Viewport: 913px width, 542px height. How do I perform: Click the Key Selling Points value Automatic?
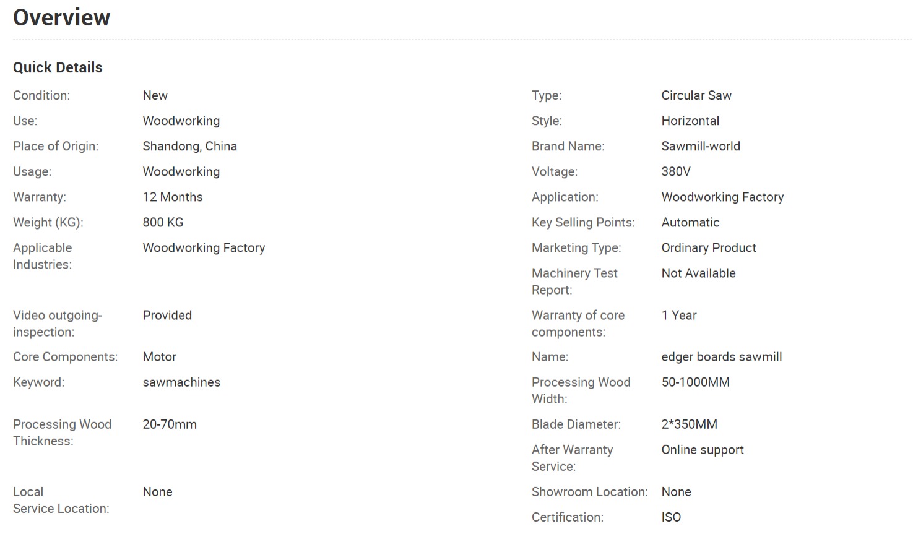click(x=690, y=223)
